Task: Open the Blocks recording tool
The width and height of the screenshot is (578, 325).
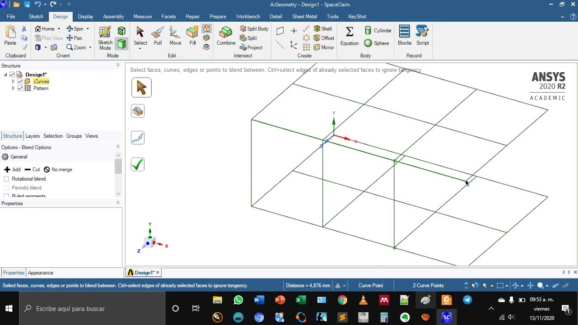Action: point(405,36)
